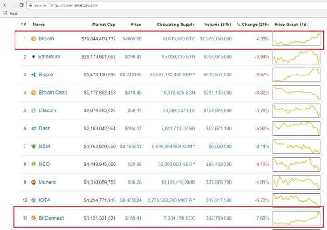Click the Bitcoin coin logo icon

pos(33,39)
